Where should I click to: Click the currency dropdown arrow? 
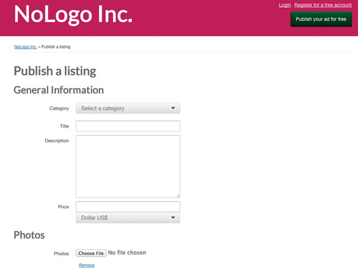pos(173,218)
